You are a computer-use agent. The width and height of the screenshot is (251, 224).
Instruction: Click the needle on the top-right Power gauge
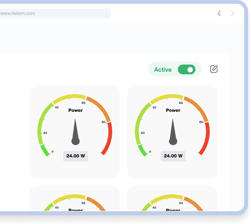173,133
